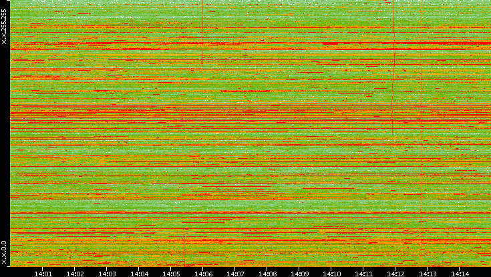The height and width of the screenshot is (277, 491).
Task: Click the x.x.255.255 axis label
Action: 4,27
